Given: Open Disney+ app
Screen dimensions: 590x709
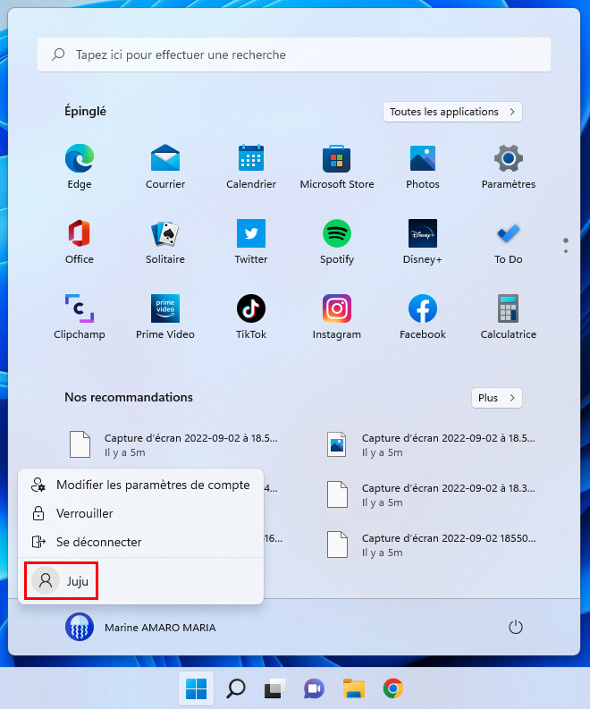Looking at the screenshot, I should point(423,241).
